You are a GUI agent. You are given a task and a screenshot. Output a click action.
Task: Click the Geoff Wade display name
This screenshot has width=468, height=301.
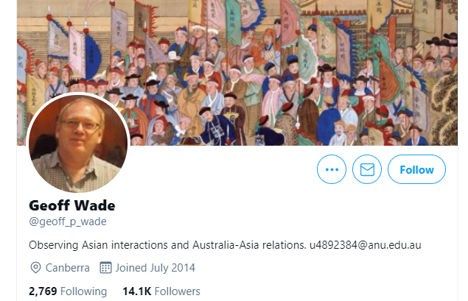pyautogui.click(x=72, y=205)
